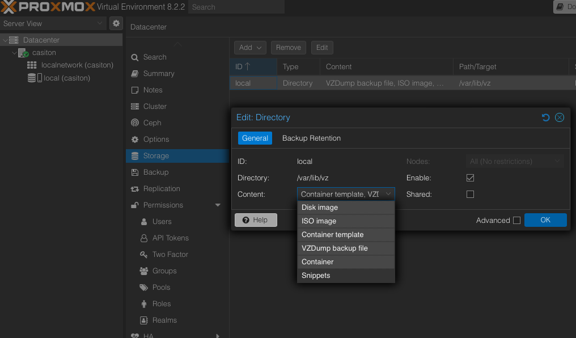The image size is (576, 338).
Task: Click the Help button
Action: pos(256,220)
